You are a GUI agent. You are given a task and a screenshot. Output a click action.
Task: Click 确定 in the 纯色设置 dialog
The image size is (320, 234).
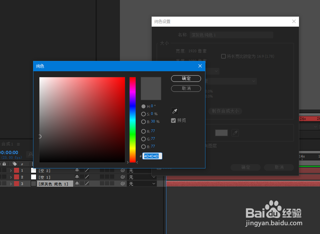click(x=246, y=167)
